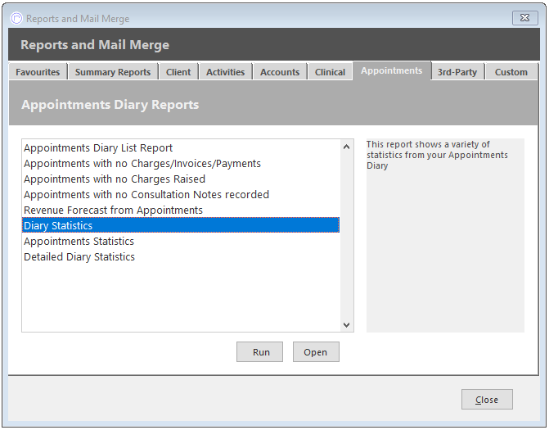
Task: Open the Accounts tab
Action: coord(280,72)
